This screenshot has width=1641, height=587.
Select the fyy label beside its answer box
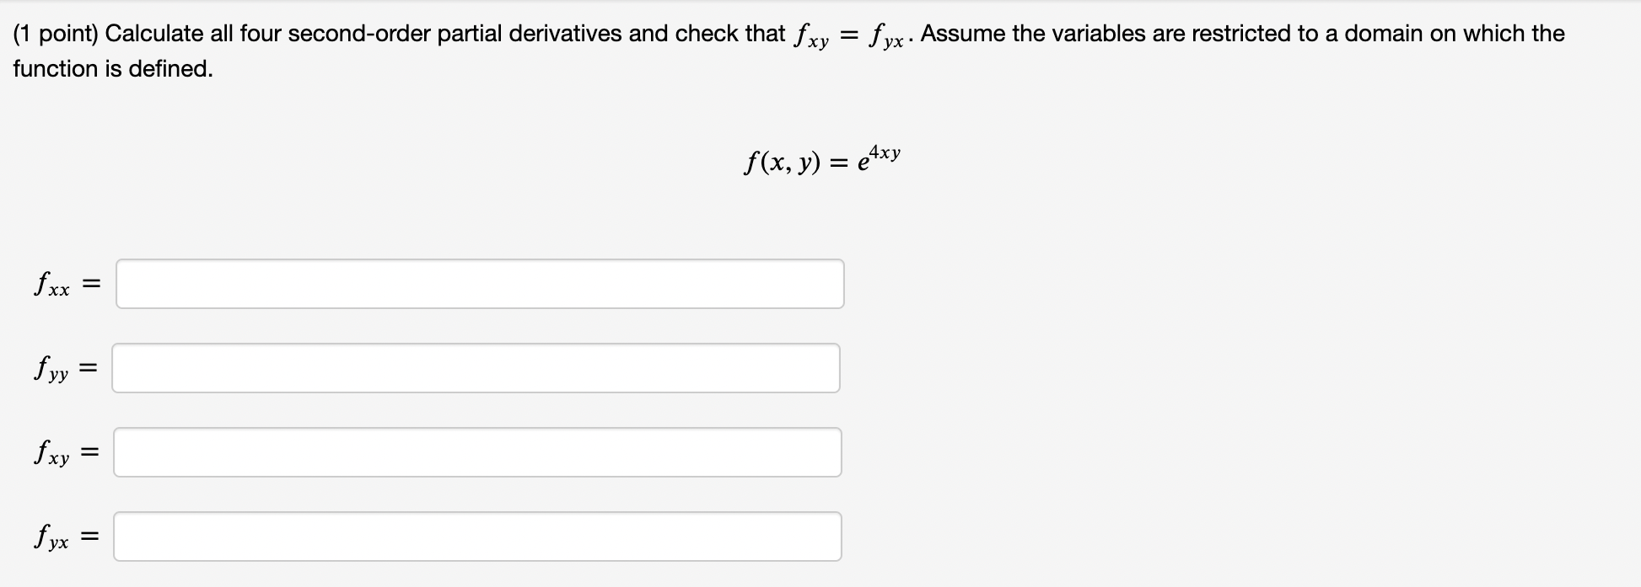click(x=52, y=367)
